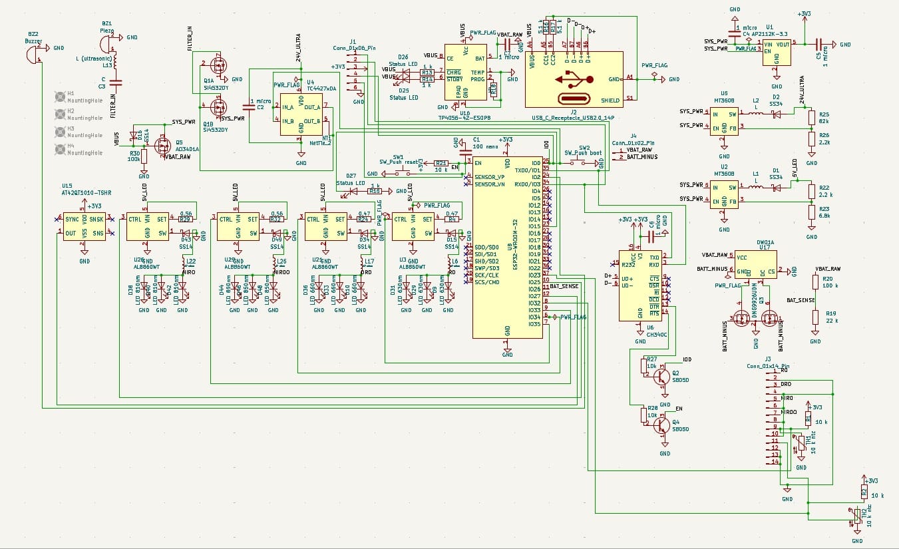Click the U3 AL8860WT LED driver
Viewport: 899px width, 549px height.
413,226
